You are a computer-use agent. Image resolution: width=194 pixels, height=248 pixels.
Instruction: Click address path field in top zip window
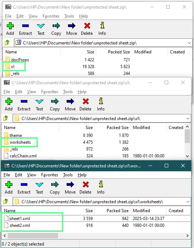(x=103, y=43)
